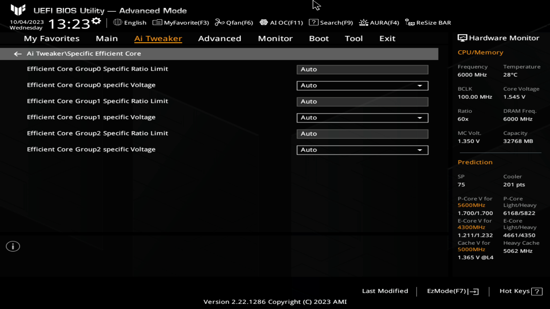Click back arrow to Ai Tweaker
This screenshot has height=309, width=550.
(x=17, y=53)
